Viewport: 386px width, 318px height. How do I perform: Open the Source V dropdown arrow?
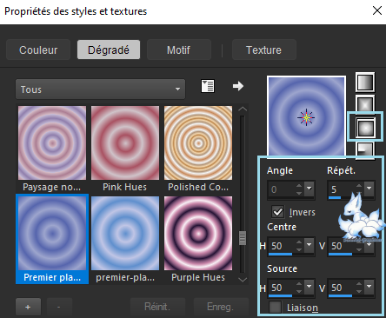tap(369, 287)
